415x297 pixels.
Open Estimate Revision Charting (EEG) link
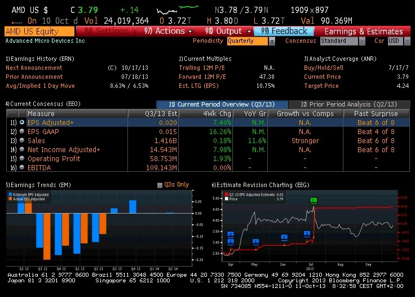pos(261,185)
